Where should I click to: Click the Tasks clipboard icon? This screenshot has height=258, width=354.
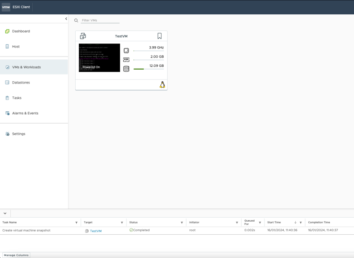click(7, 98)
